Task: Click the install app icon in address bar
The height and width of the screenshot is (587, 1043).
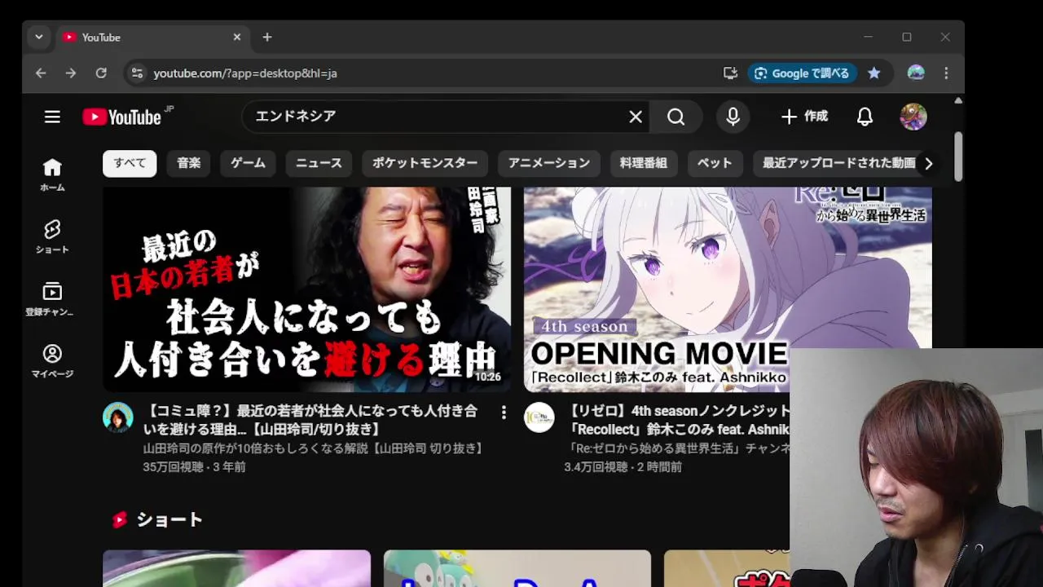Action: point(730,73)
